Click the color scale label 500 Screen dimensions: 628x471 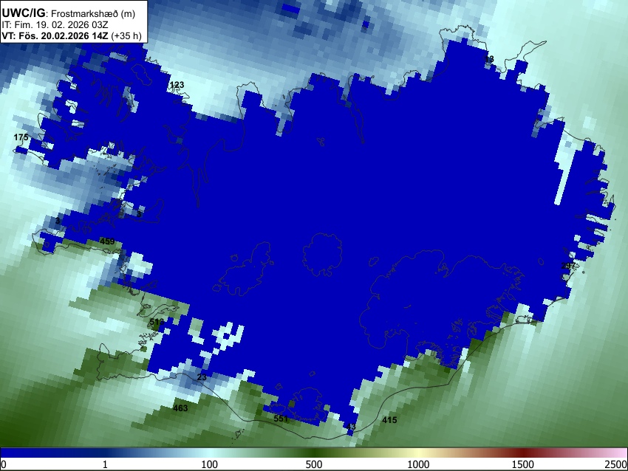point(314,464)
